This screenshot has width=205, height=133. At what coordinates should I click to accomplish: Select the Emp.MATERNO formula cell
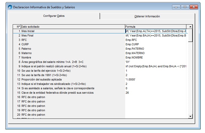[135, 53]
